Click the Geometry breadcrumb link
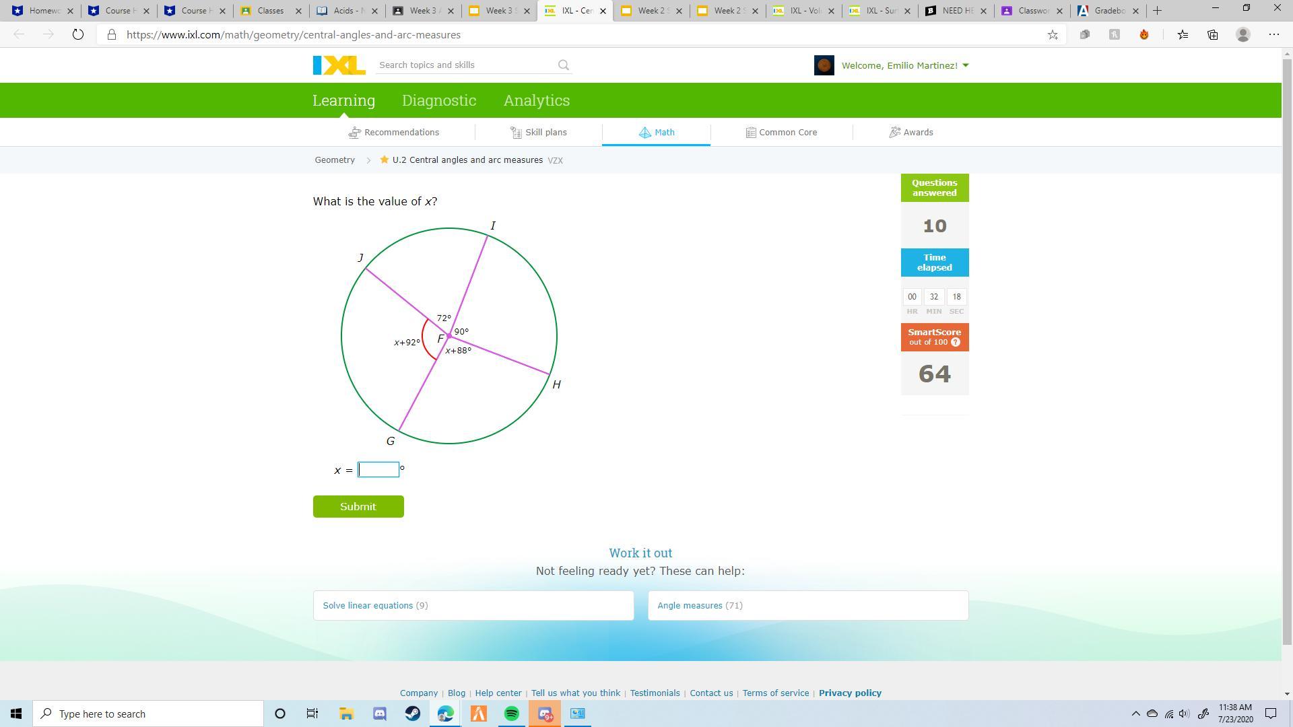The image size is (1293, 727). pos(335,160)
